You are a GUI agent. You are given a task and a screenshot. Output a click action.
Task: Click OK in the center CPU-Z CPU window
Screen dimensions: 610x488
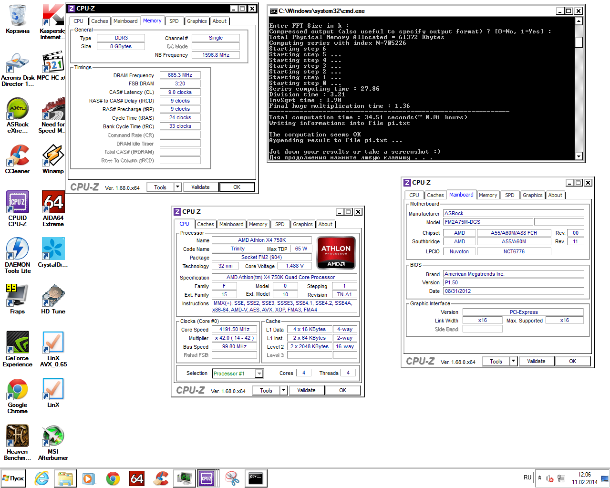(342, 390)
